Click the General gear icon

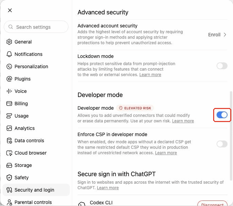point(9,42)
